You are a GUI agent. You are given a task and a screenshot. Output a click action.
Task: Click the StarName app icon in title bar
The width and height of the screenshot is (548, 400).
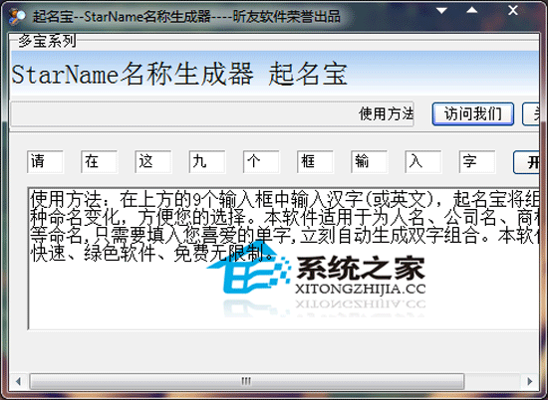[x=17, y=16]
